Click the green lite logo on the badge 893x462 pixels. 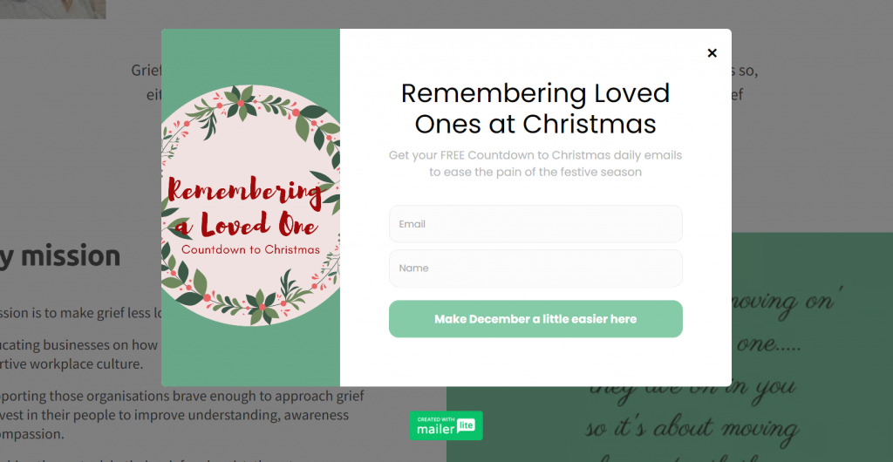(467, 426)
